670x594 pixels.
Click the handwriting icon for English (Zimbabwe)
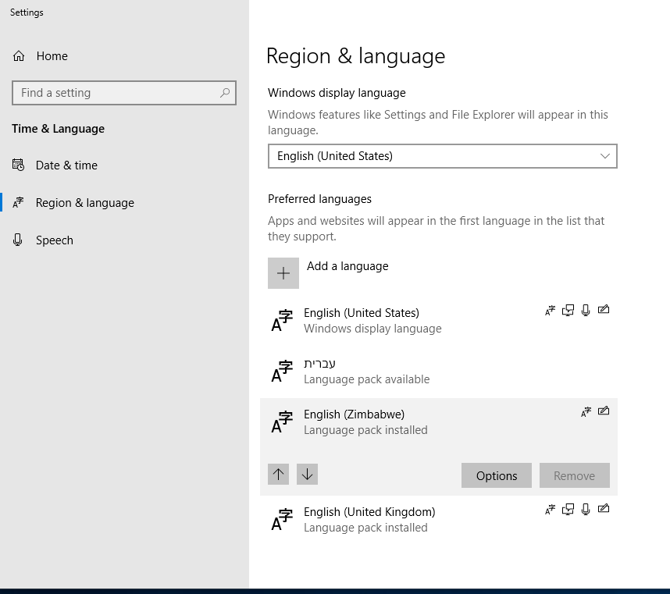pyautogui.click(x=604, y=411)
